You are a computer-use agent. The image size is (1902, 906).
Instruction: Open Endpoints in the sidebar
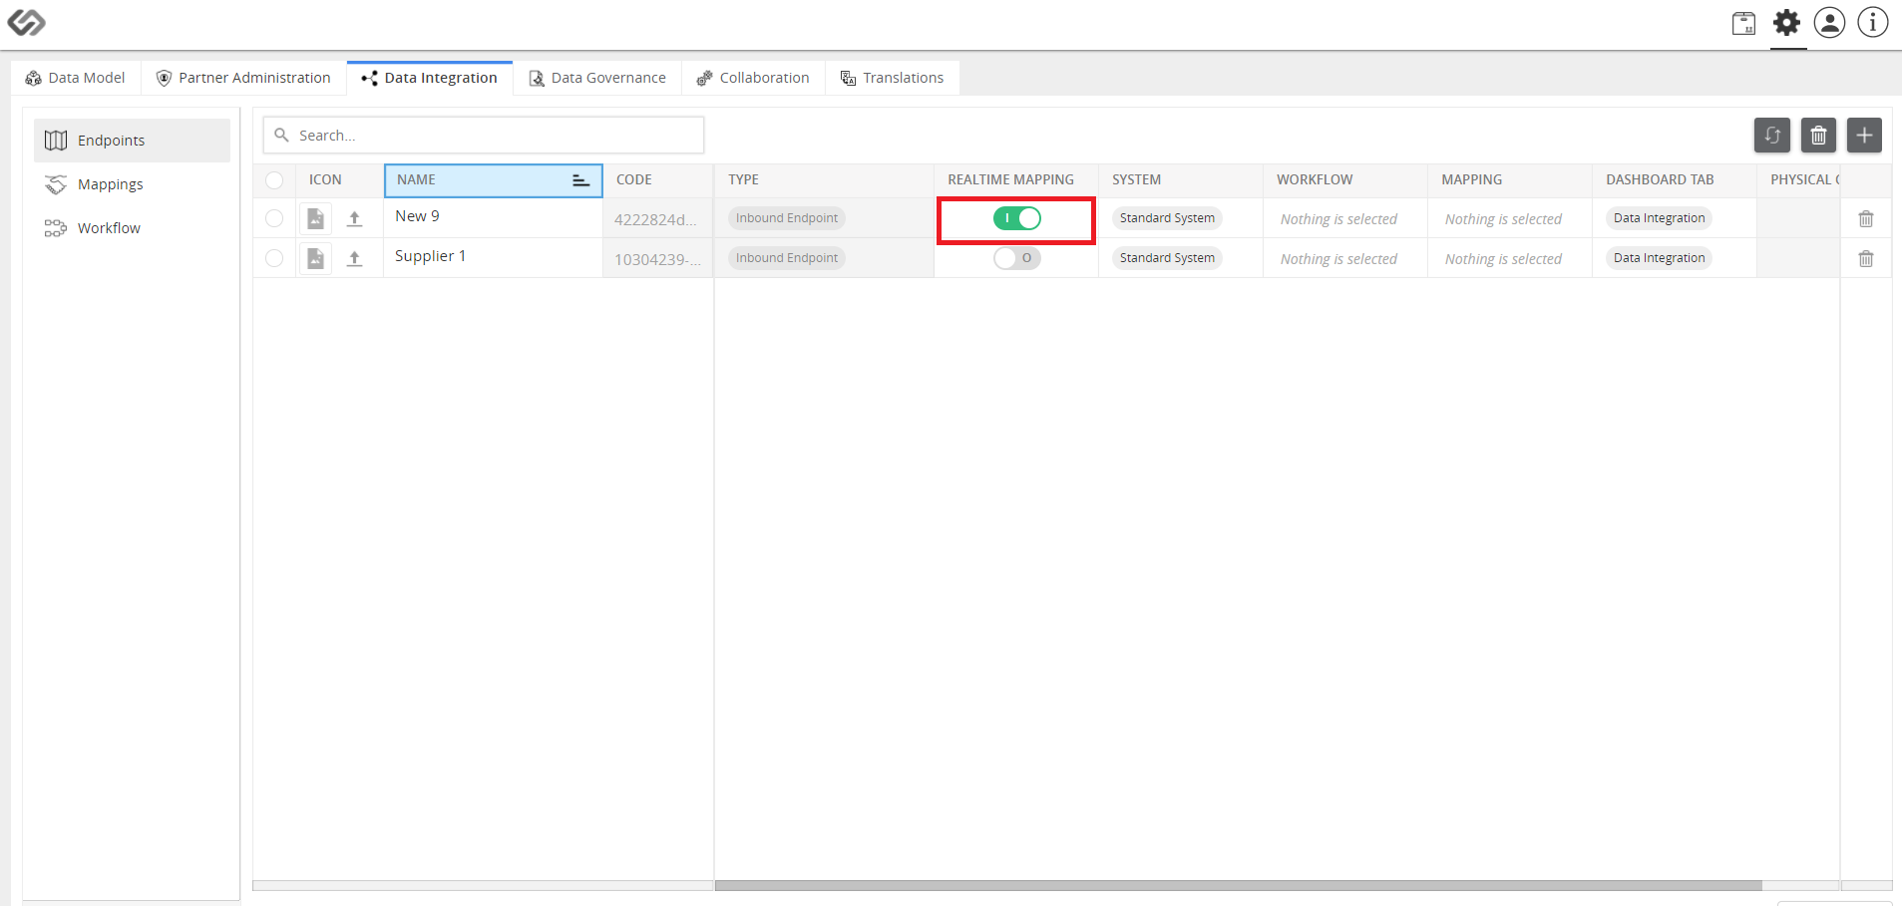point(132,141)
